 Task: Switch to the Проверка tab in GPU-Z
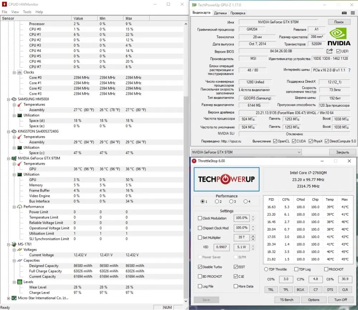pyautogui.click(x=238, y=13)
